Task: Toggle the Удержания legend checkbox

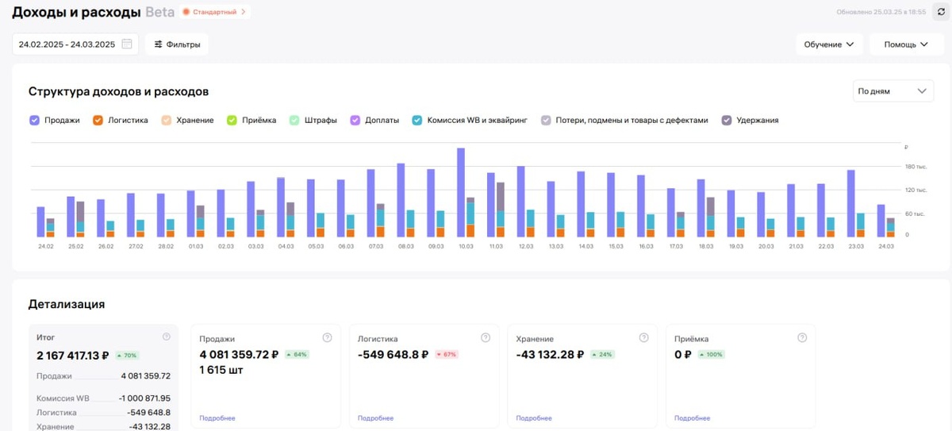Action: pyautogui.click(x=727, y=120)
